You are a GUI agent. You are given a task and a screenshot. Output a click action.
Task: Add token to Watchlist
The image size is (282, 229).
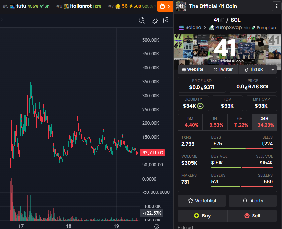[202, 201]
